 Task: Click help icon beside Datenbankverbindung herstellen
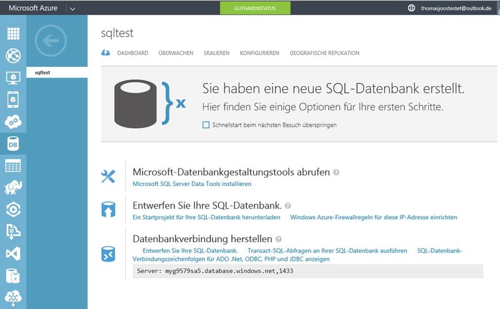(x=278, y=239)
